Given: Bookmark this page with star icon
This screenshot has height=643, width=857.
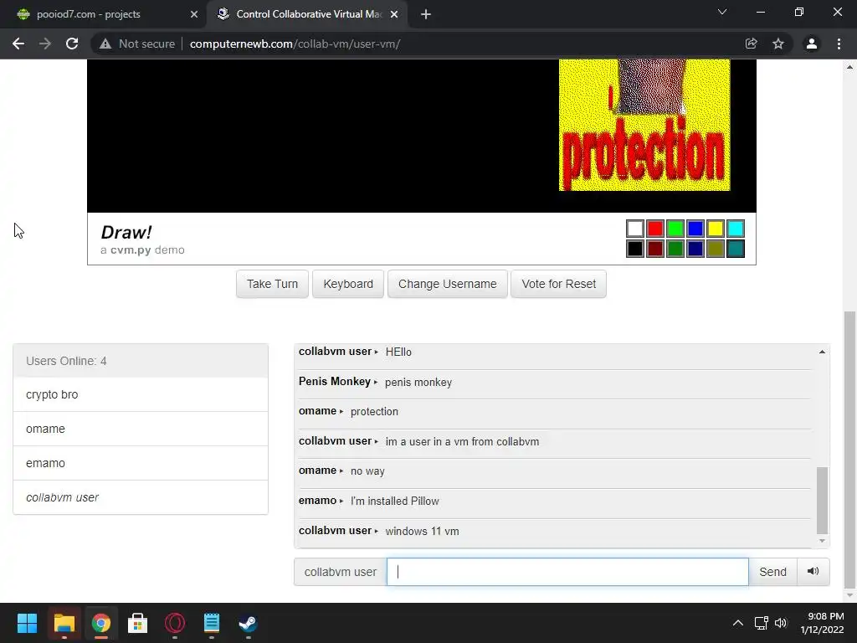Looking at the screenshot, I should click(778, 44).
